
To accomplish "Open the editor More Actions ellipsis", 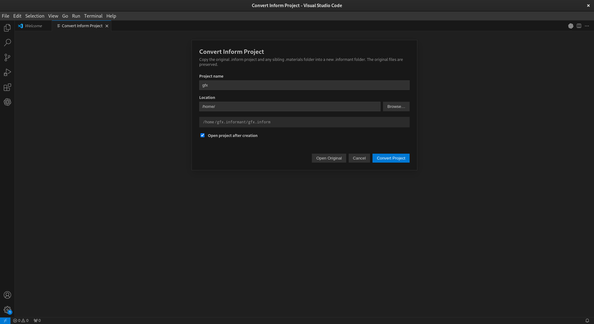I will tap(587, 26).
